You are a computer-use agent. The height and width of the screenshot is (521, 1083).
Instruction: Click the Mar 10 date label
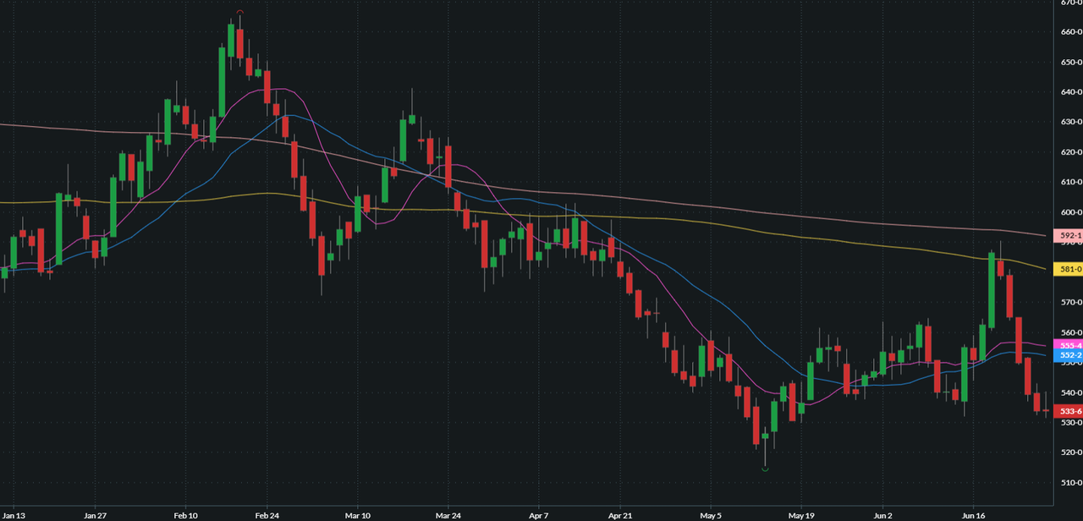pyautogui.click(x=358, y=515)
